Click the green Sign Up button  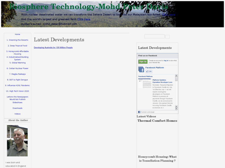click(x=143, y=61)
